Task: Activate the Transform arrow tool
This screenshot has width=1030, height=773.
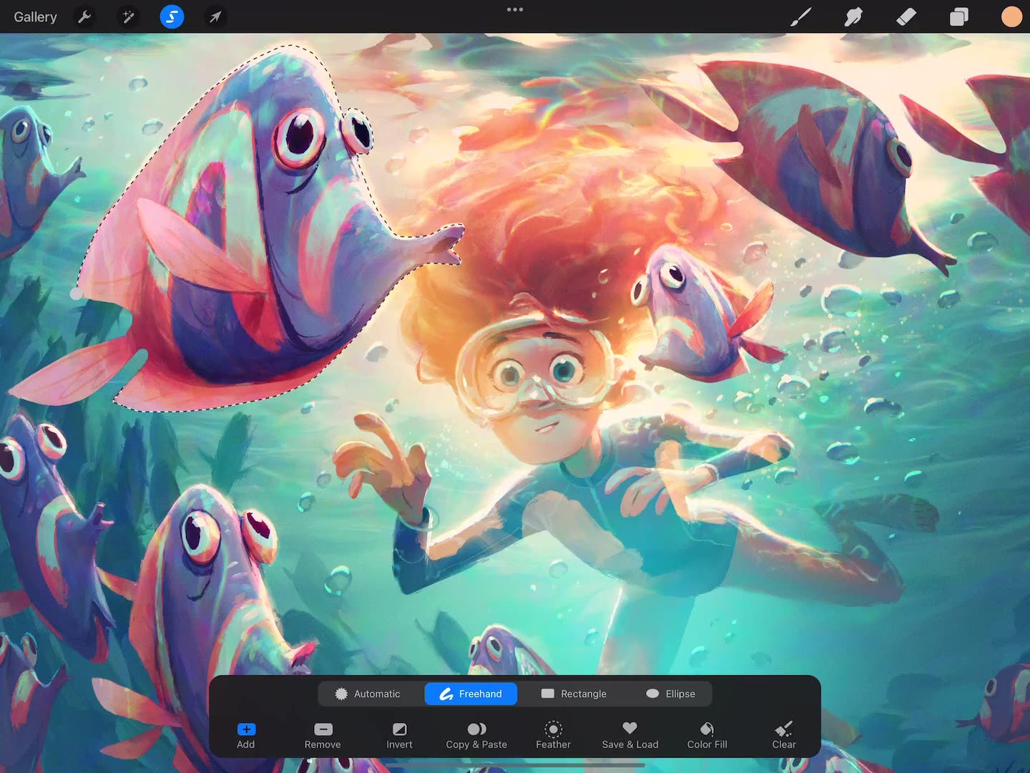Action: 214,16
